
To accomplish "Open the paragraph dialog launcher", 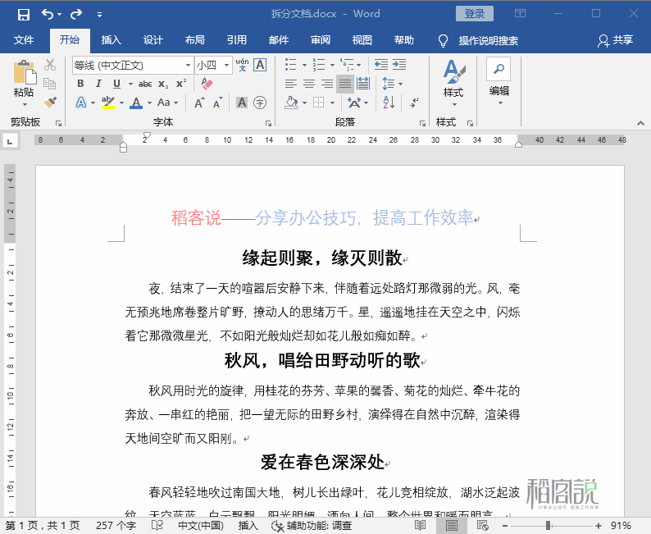I will pos(422,123).
